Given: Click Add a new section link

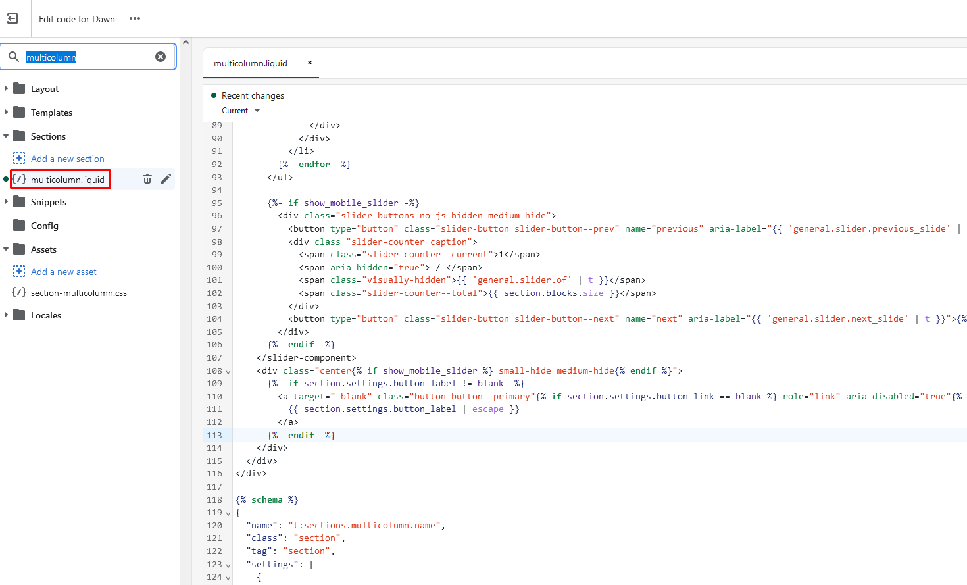Looking at the screenshot, I should (68, 159).
